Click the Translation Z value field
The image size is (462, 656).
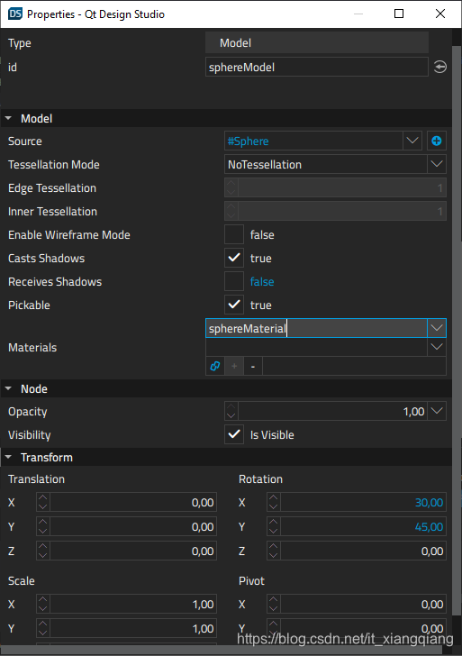point(133,551)
